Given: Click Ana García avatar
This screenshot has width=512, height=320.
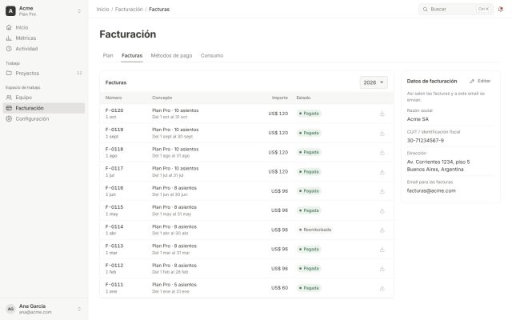Looking at the screenshot, I should 10,309.
